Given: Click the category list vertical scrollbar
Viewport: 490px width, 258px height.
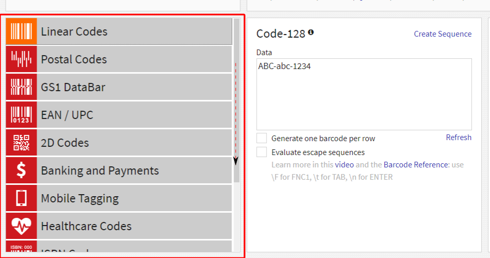Looking at the screenshot, I should pyautogui.click(x=236, y=103).
